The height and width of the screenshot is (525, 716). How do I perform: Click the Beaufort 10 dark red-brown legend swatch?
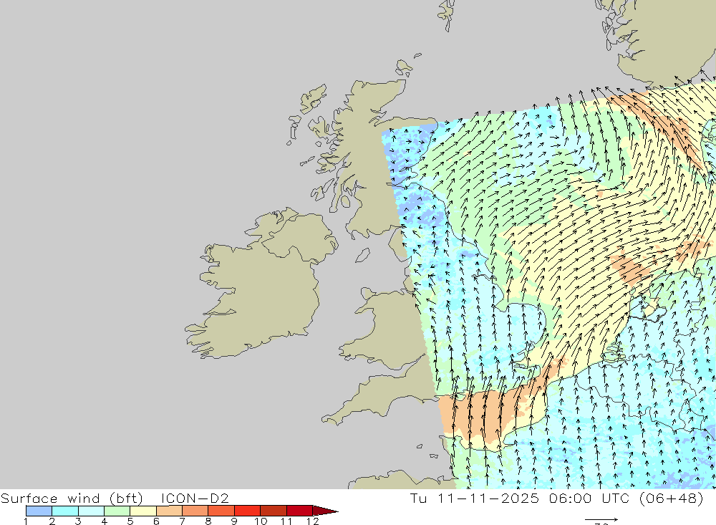(273, 511)
